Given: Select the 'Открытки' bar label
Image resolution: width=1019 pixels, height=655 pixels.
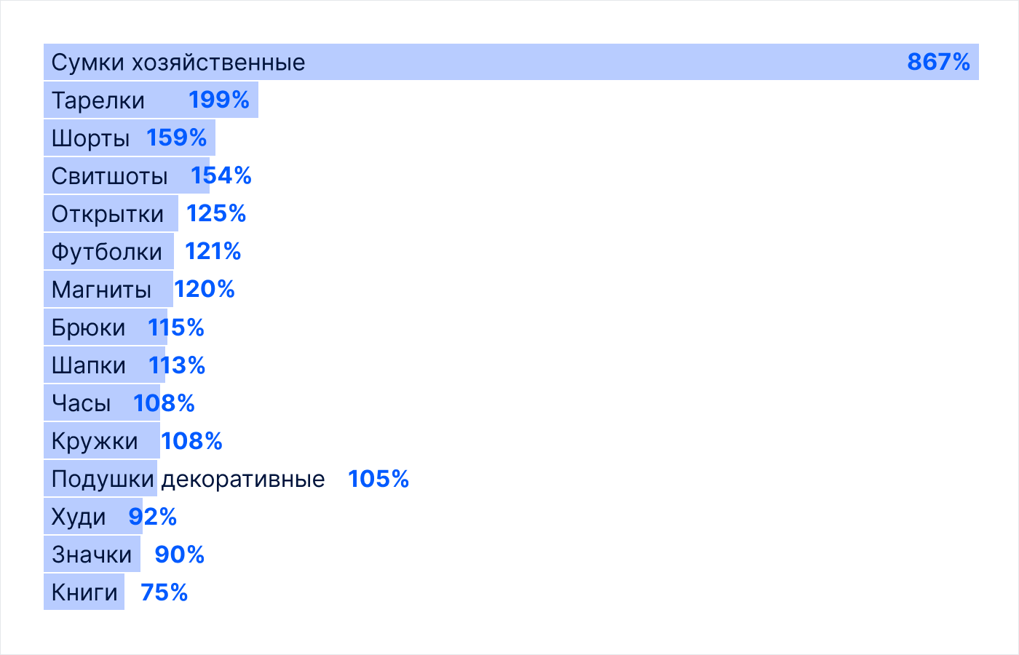Looking at the screenshot, I should point(108,214).
